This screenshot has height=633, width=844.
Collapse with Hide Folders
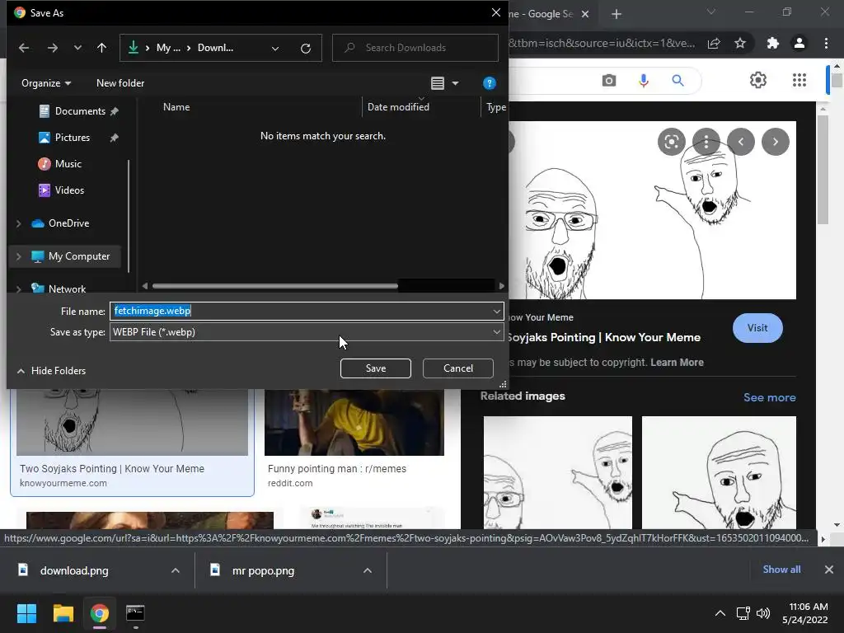click(x=52, y=370)
